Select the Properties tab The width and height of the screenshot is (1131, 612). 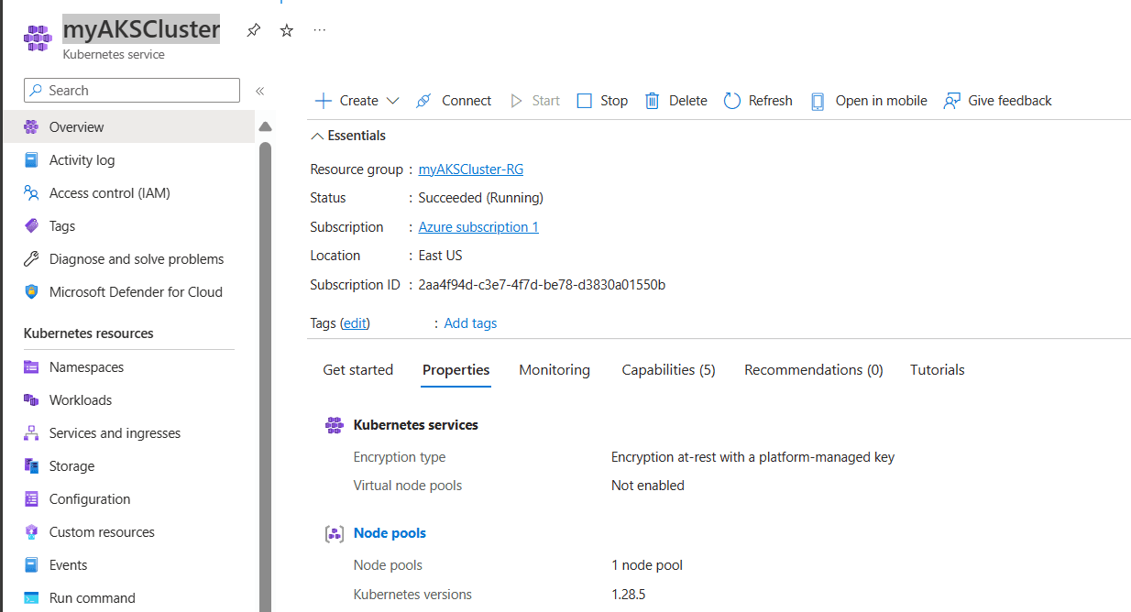[456, 370]
